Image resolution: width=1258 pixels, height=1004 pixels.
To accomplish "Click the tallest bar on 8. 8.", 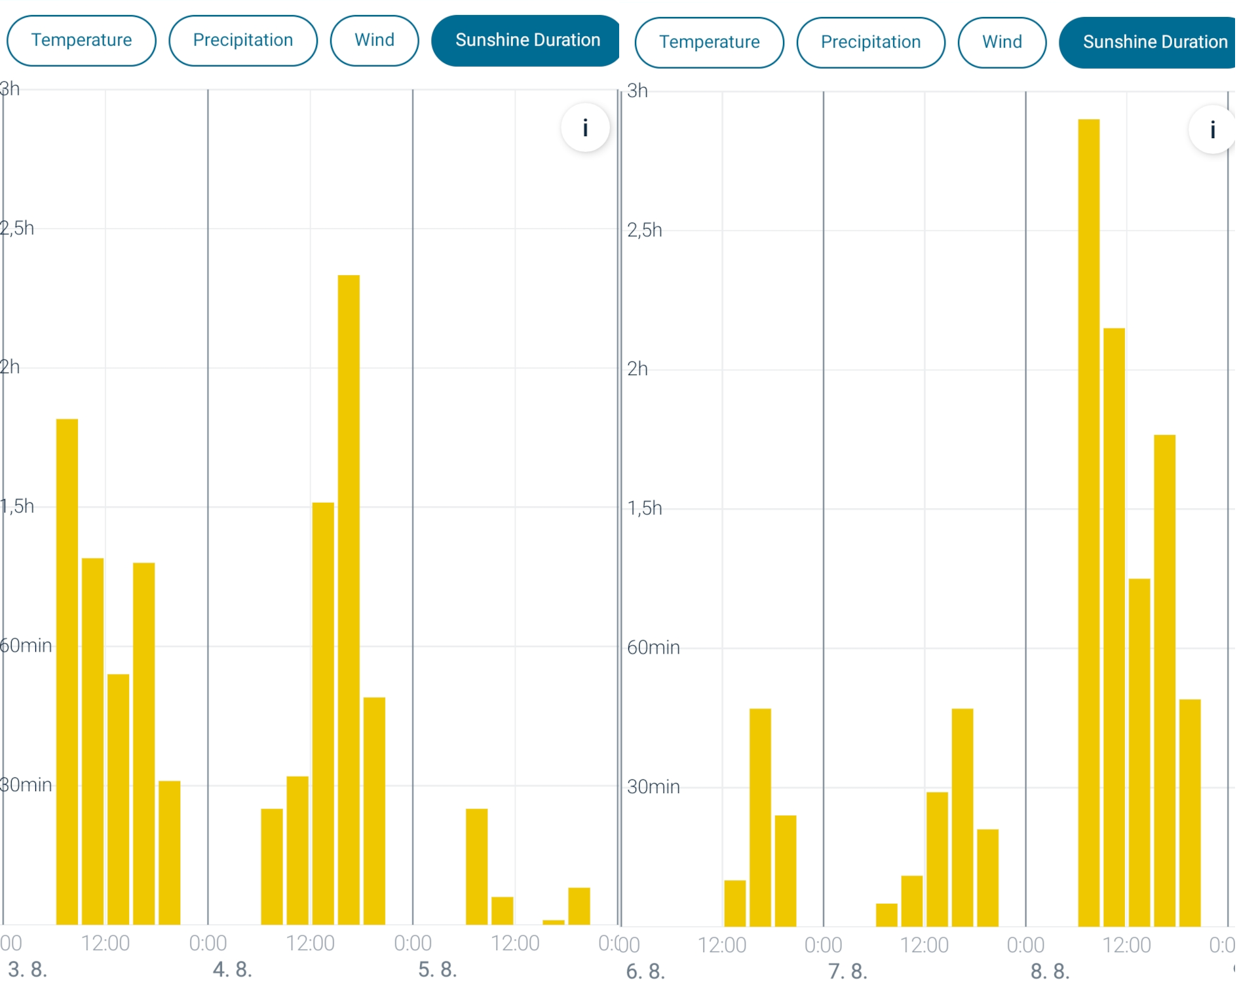I will 1088,524.
